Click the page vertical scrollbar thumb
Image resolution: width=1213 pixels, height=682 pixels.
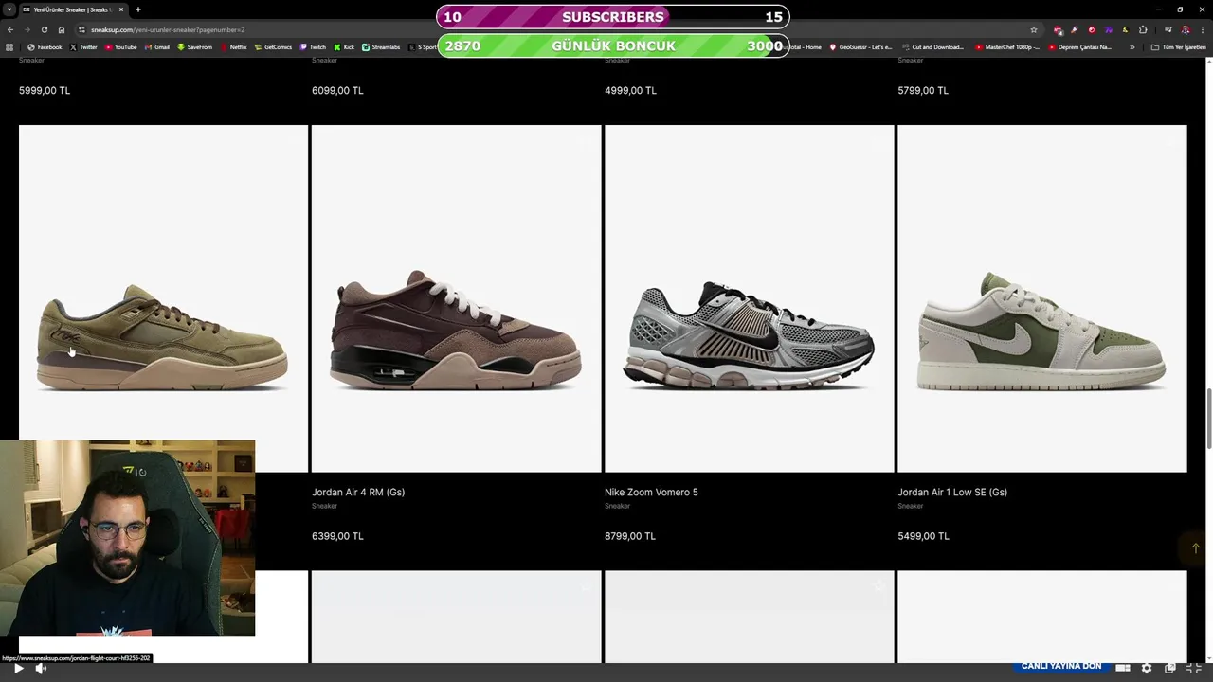[1208, 419]
